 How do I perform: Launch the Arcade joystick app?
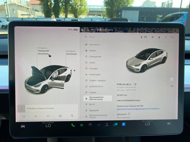pyautogui.click(x=107, y=124)
